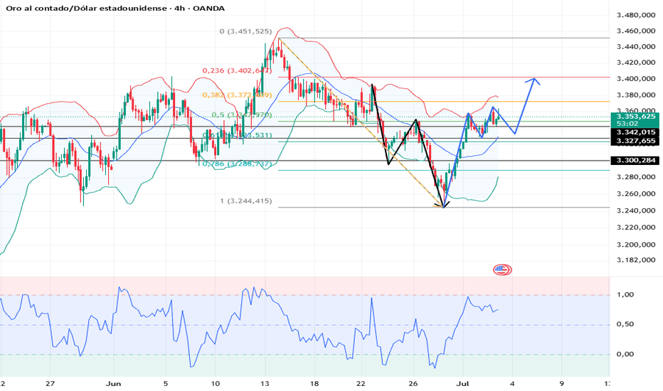The width and height of the screenshot is (663, 391).
Task: Click the oscillator scale value 1,00
Action: pos(625,294)
